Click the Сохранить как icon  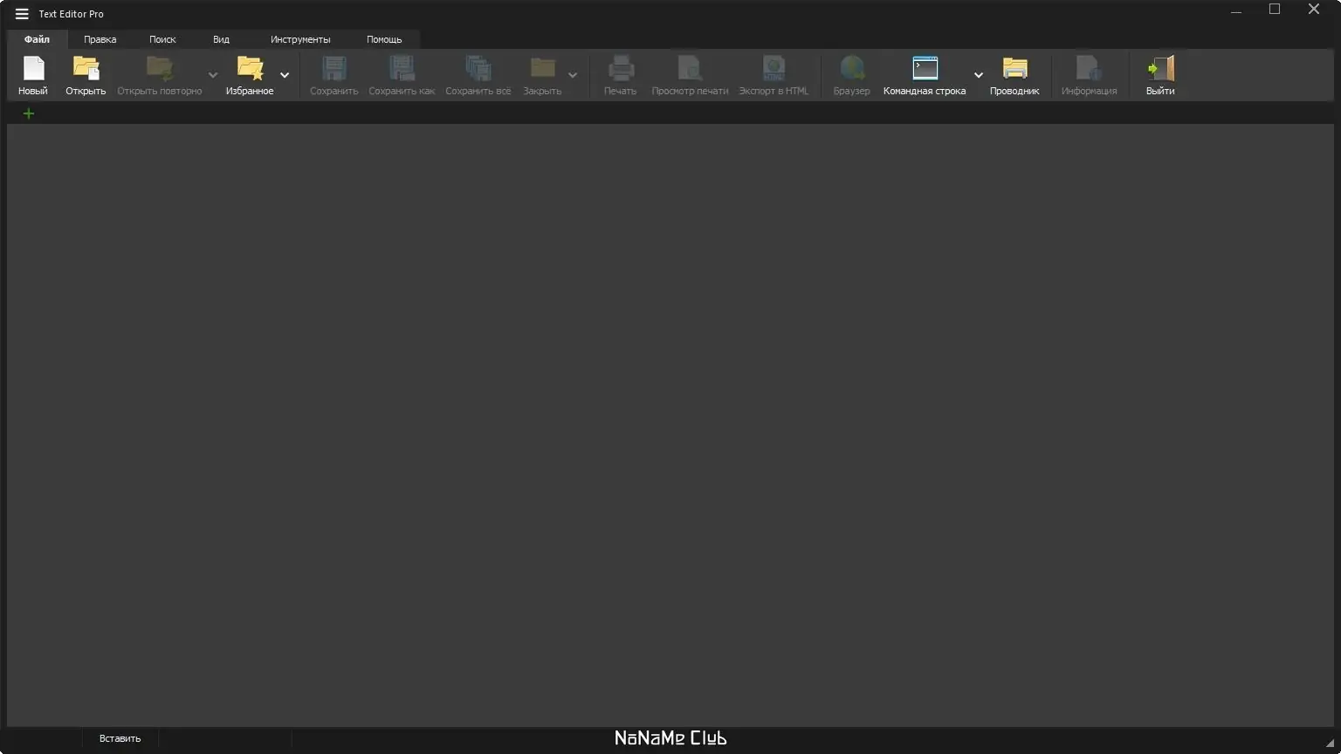402,68
